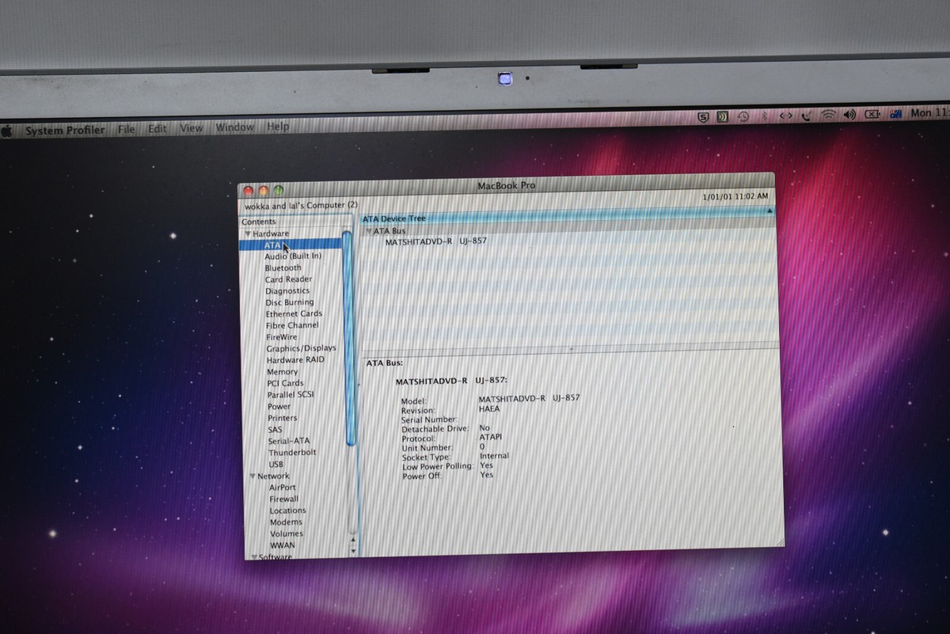Select Modems under Network

coord(286,522)
